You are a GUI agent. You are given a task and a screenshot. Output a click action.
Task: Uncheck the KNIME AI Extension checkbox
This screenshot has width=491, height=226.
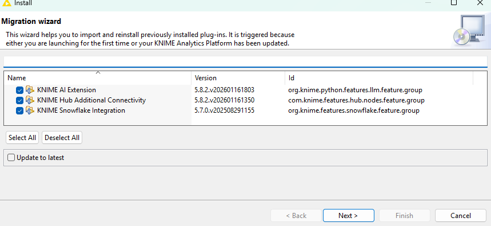[x=20, y=90]
